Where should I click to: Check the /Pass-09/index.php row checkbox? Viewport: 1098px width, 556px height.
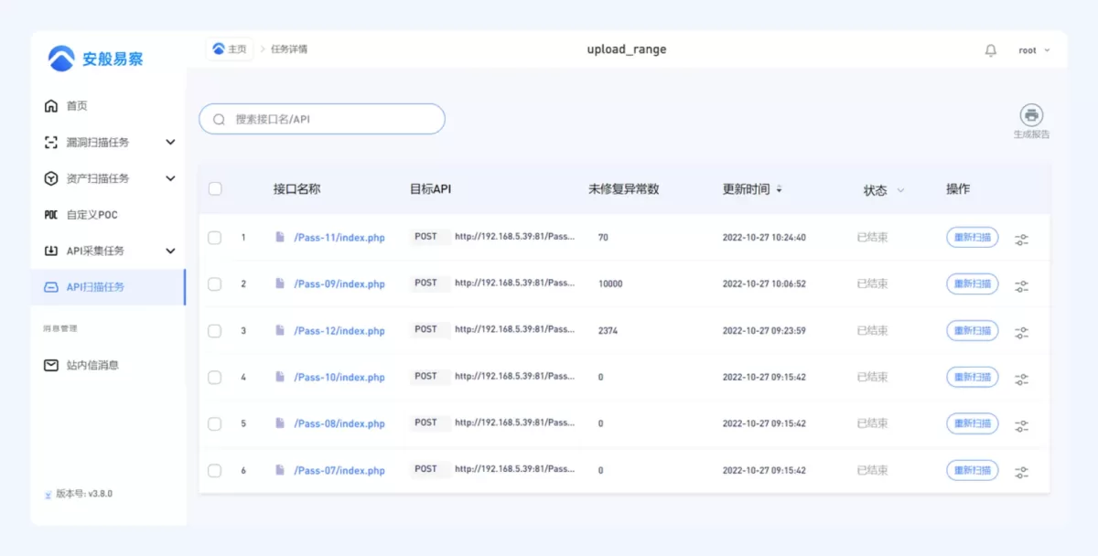coord(214,284)
